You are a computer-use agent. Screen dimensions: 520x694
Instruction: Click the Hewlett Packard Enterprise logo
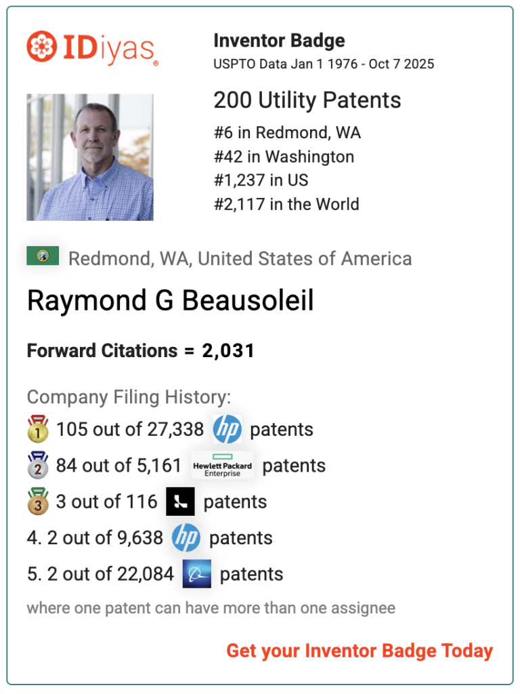tap(222, 466)
